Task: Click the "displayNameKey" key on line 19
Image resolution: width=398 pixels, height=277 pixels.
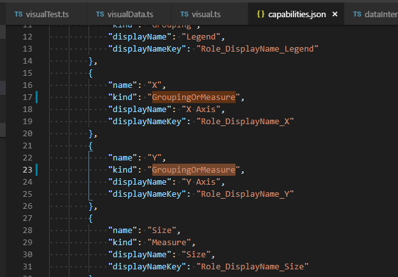Action: [x=147, y=122]
